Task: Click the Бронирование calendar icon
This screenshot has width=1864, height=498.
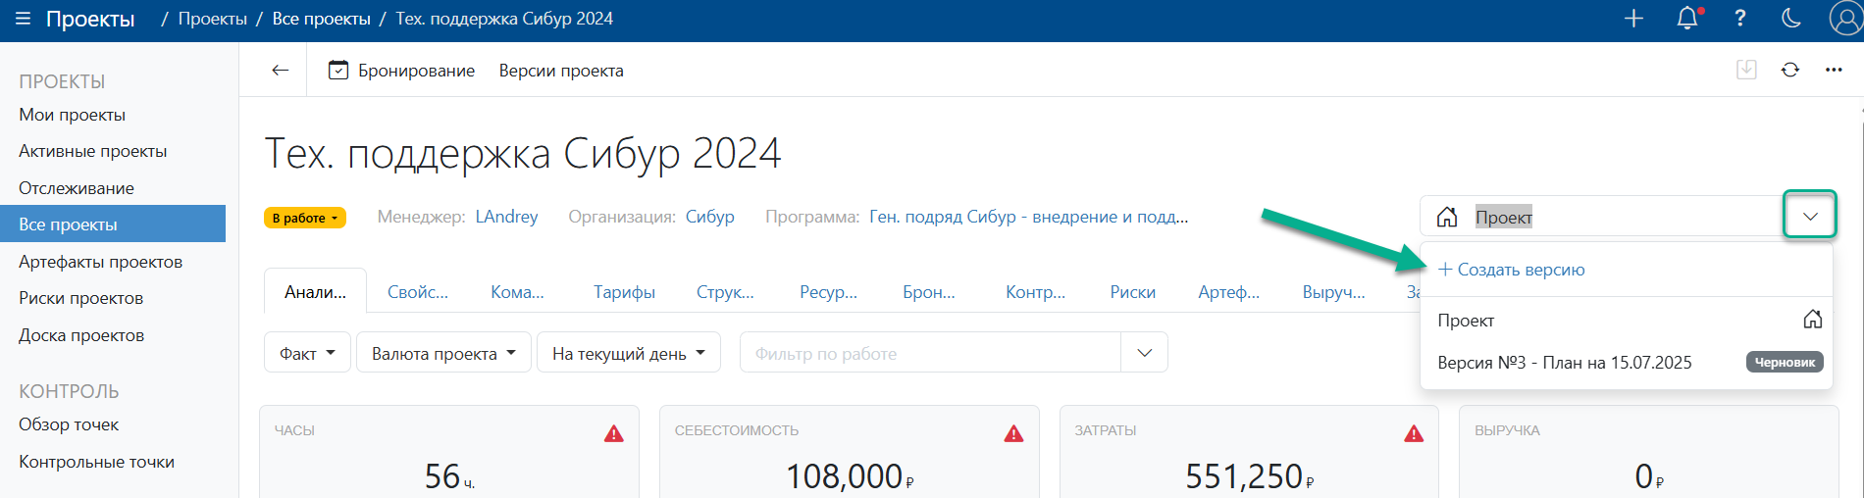Action: (x=338, y=70)
